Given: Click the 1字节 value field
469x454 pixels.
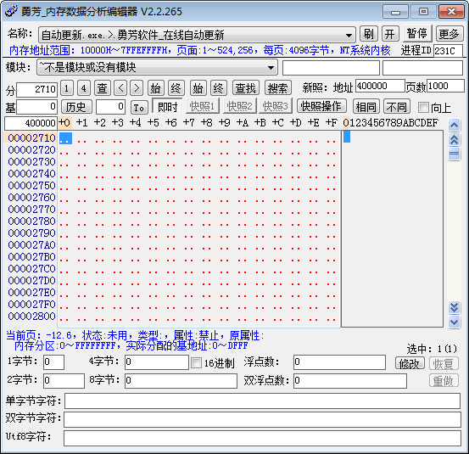Looking at the screenshot, I should pos(53,362).
